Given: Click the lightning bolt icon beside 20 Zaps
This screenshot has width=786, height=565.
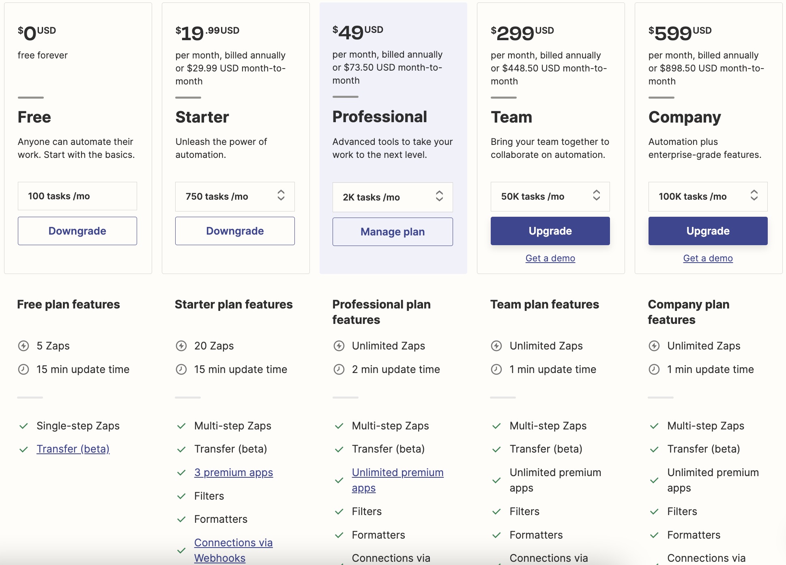Looking at the screenshot, I should (181, 346).
